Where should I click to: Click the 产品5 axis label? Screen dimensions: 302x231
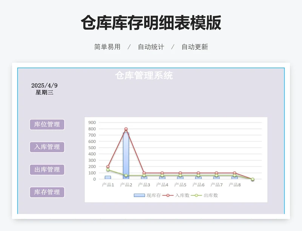click(x=180, y=185)
